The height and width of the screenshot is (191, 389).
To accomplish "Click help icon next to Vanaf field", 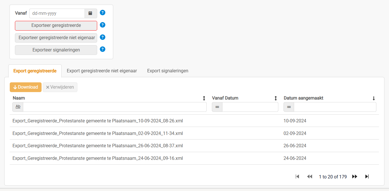I will click(103, 13).
